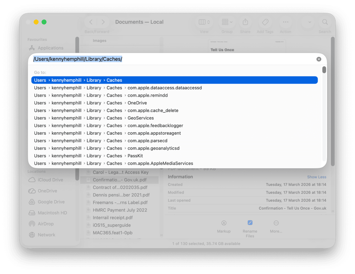Open the View options icon in the toolbar
Viewport: 355px width, 274px height.
click(x=204, y=22)
